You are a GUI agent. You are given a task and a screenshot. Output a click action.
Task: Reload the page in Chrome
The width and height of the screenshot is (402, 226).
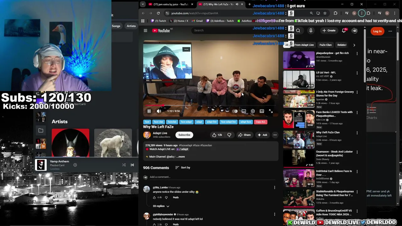(x=158, y=13)
